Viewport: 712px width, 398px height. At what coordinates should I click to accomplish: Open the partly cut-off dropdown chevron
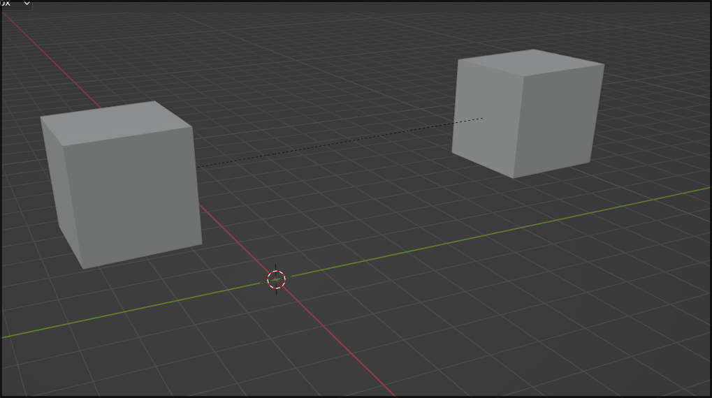point(27,3)
